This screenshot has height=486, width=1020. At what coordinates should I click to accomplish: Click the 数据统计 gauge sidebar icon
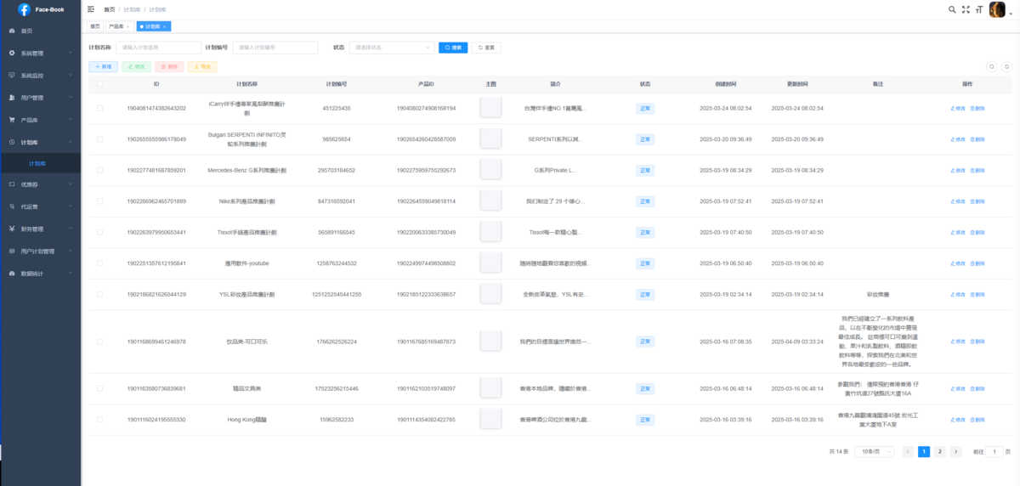point(12,274)
